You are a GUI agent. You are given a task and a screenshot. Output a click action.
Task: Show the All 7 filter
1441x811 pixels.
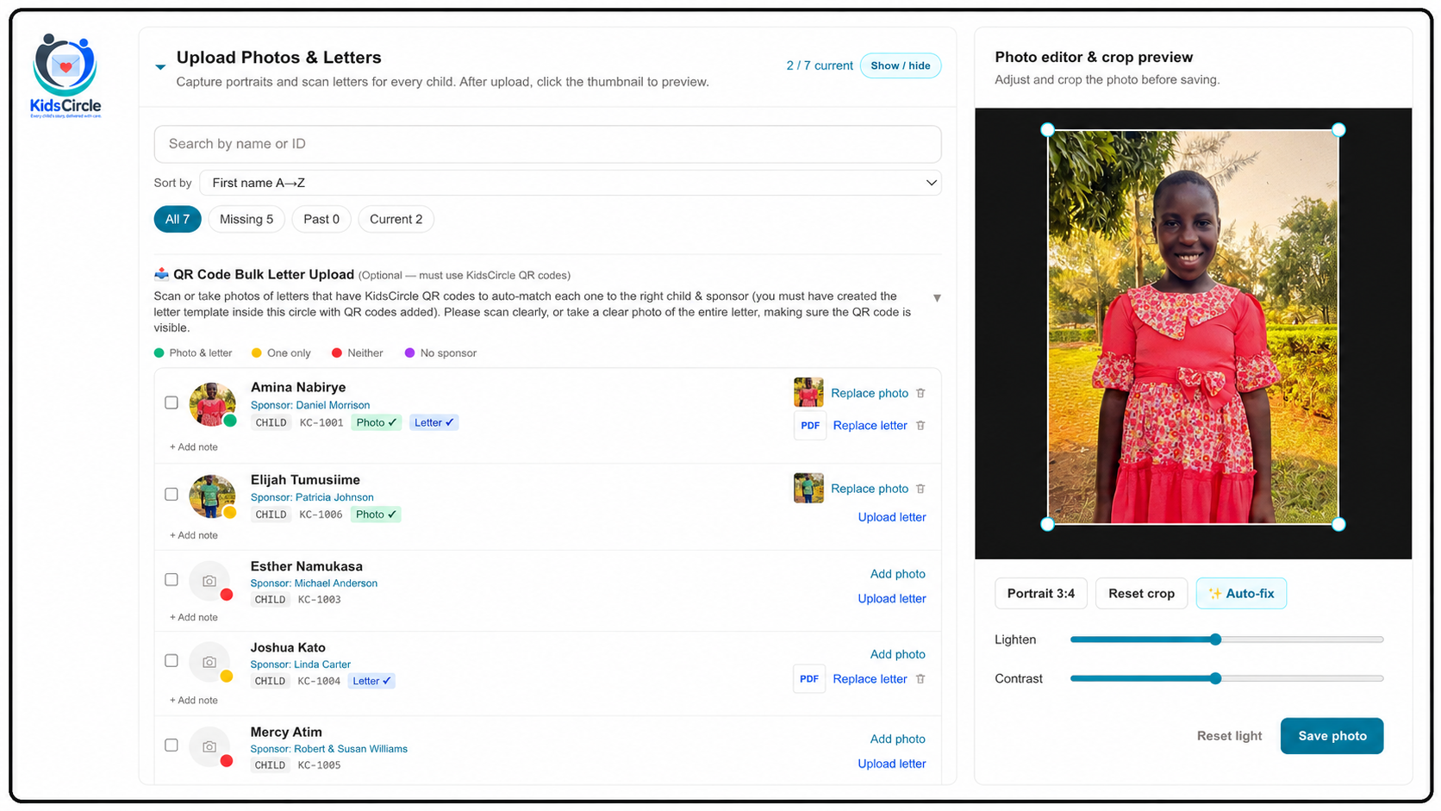[x=178, y=219]
